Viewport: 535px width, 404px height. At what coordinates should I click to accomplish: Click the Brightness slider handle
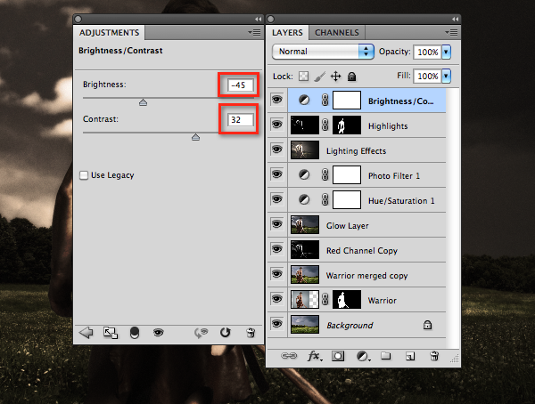(x=143, y=102)
